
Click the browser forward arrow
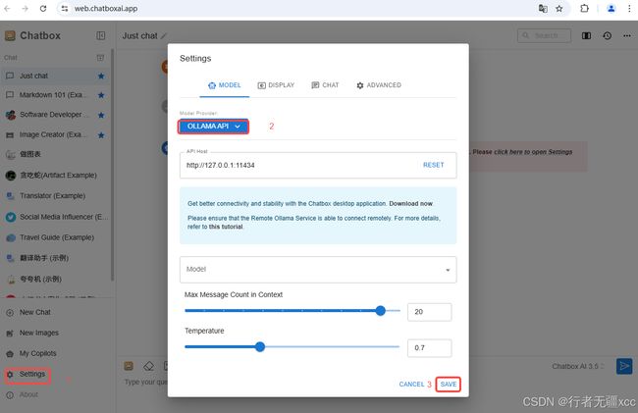(25, 8)
